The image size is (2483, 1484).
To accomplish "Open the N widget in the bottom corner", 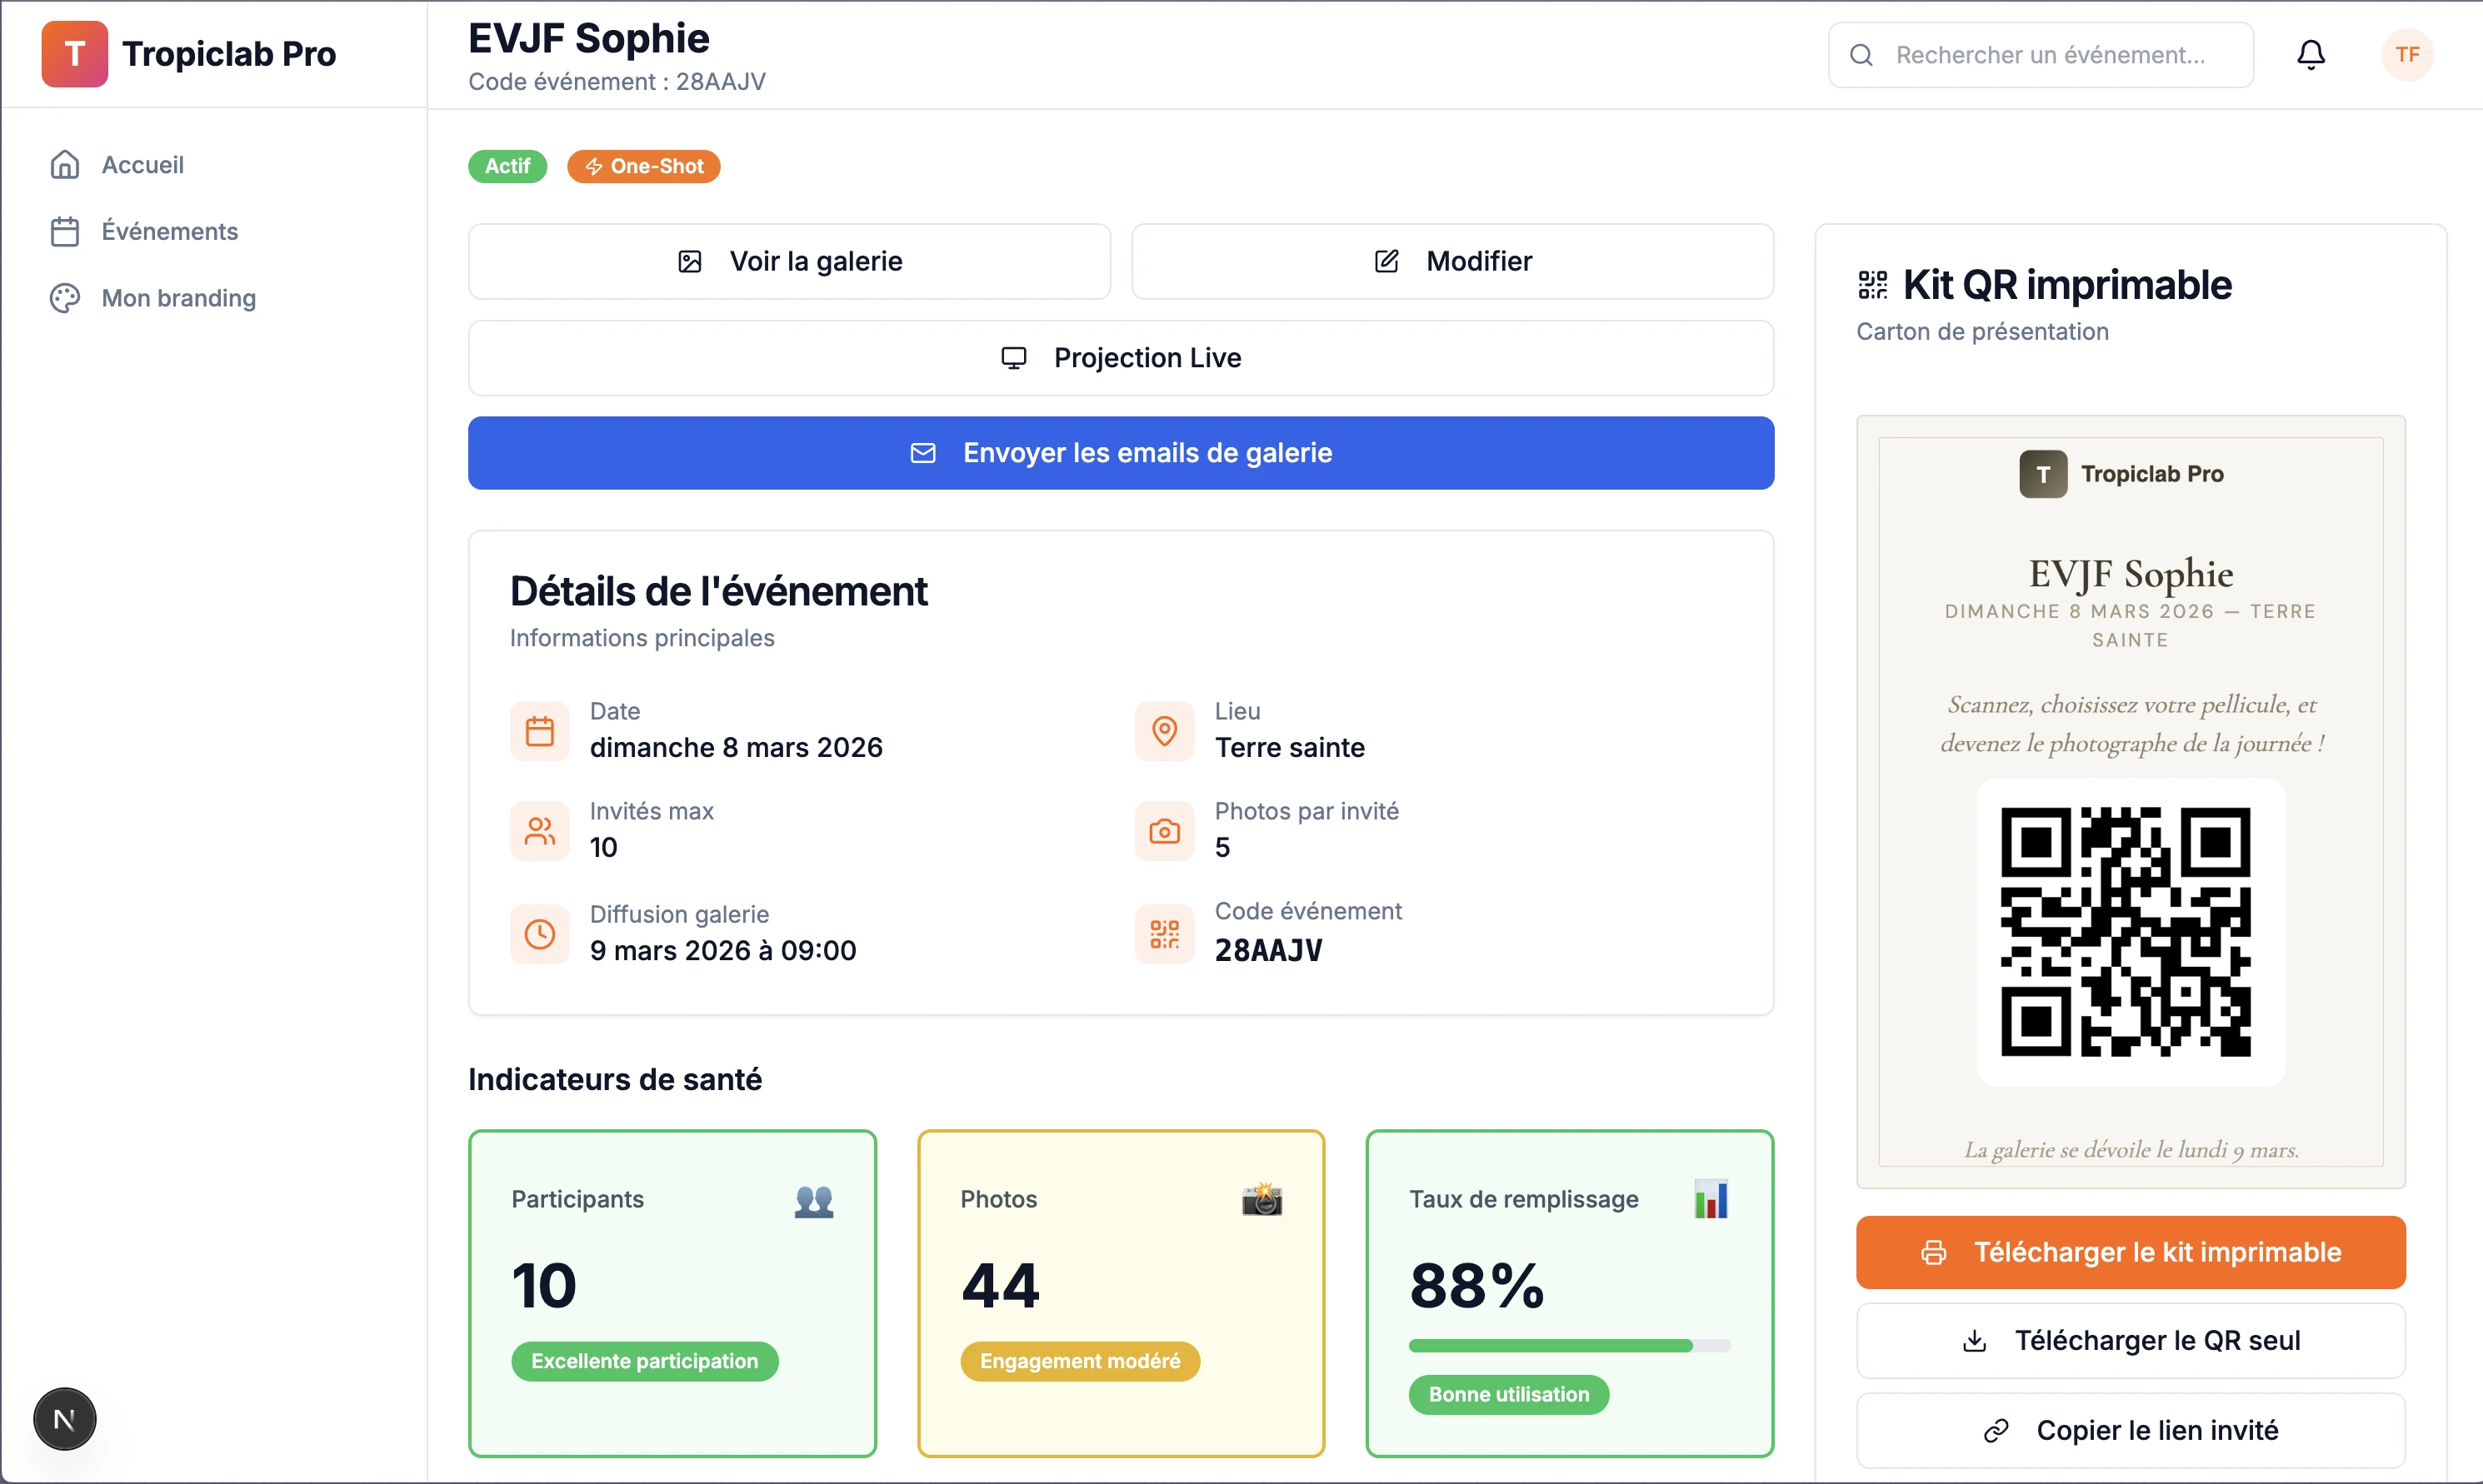I will (x=64, y=1419).
